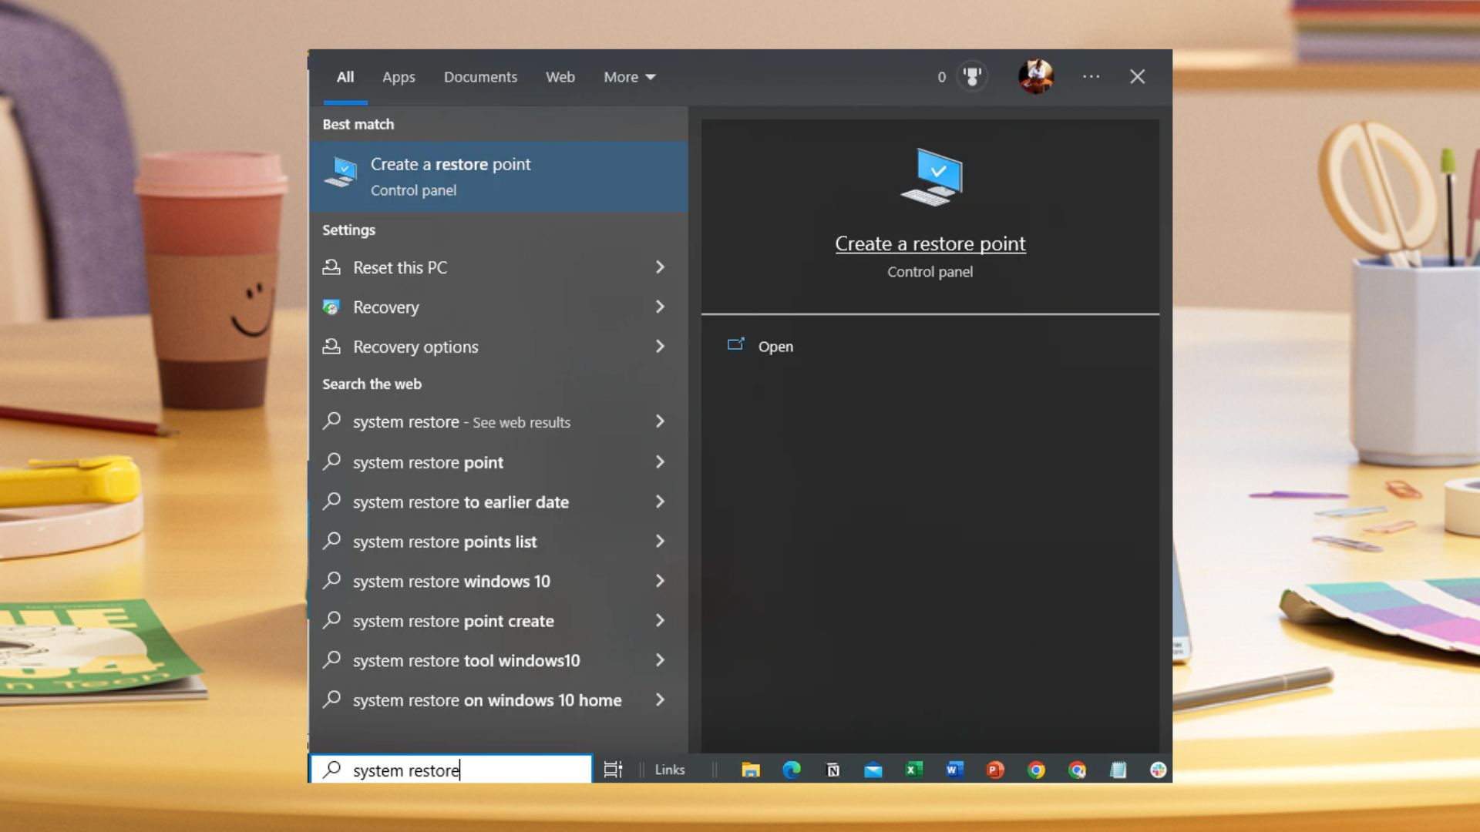Expand the Recovery result chevron
1480x832 pixels.
(660, 307)
